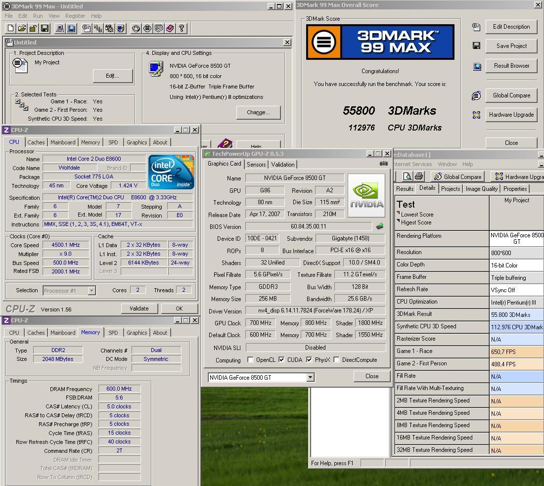Click the question mark help toolbar icon
The height and width of the screenshot is (486, 544).
click(x=181, y=29)
